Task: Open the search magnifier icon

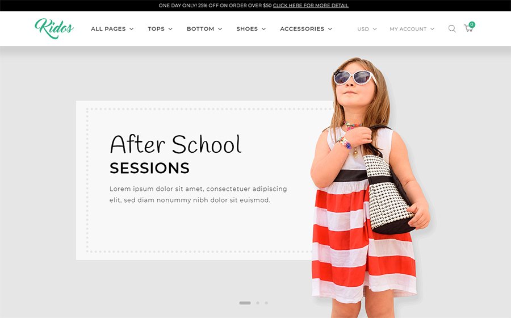Action: pyautogui.click(x=452, y=28)
